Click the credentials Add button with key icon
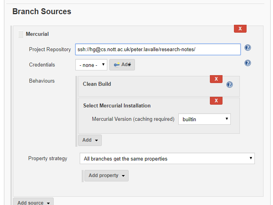273x205 pixels. click(x=122, y=65)
